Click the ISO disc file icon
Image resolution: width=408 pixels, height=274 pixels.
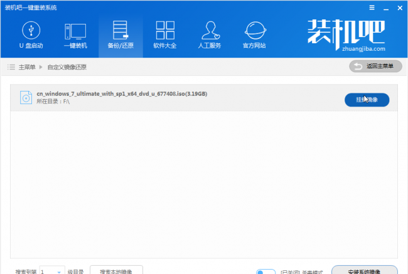click(x=26, y=97)
